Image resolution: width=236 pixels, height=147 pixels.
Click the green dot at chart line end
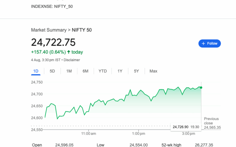(201, 87)
